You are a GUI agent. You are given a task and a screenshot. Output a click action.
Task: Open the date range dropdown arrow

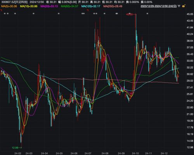click(x=179, y=6)
